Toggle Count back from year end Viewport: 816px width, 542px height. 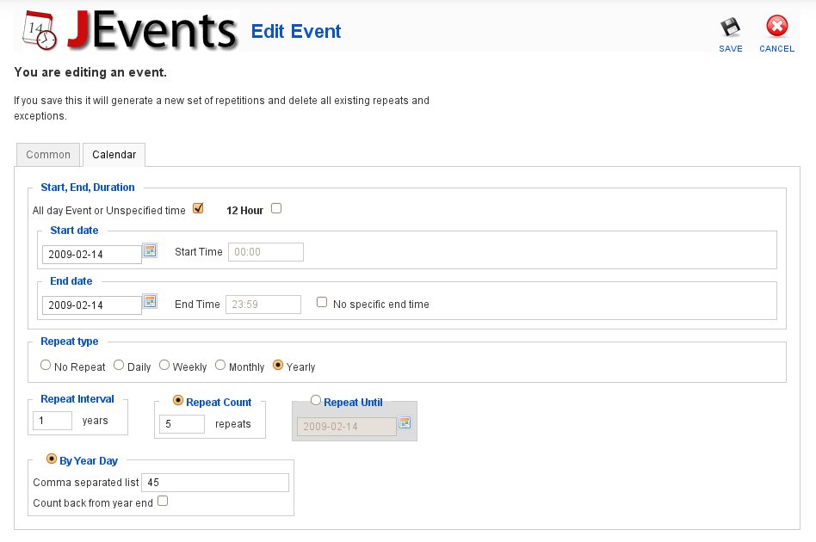click(x=163, y=501)
